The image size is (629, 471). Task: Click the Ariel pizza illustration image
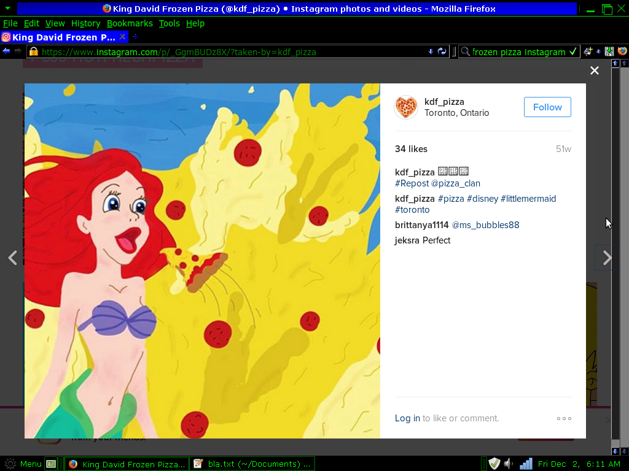pos(202,261)
